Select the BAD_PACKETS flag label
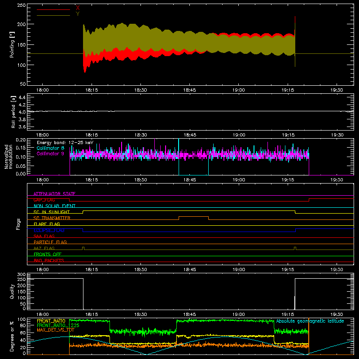359x359 pixels. pyautogui.click(x=49, y=260)
